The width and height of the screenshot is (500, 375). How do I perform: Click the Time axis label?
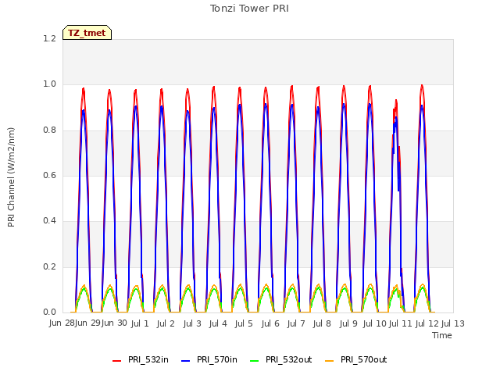coord(442,335)
